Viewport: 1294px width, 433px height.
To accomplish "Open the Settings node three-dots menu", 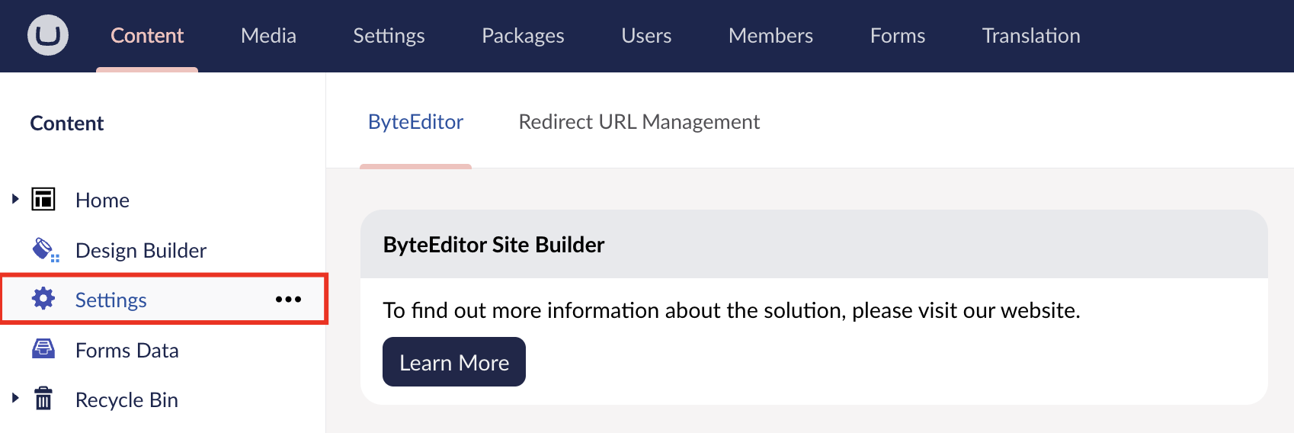I will [288, 300].
